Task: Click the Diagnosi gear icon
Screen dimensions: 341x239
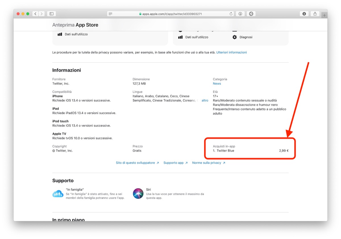Action: (234, 37)
